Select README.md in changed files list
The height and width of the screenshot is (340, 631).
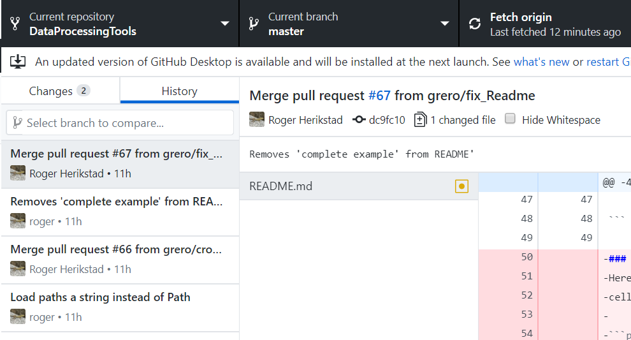359,186
